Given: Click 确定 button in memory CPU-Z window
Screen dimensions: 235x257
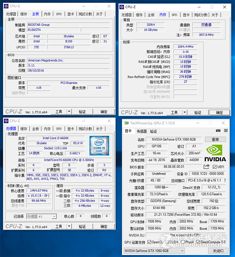Looking at the screenshot, I should point(220,112).
